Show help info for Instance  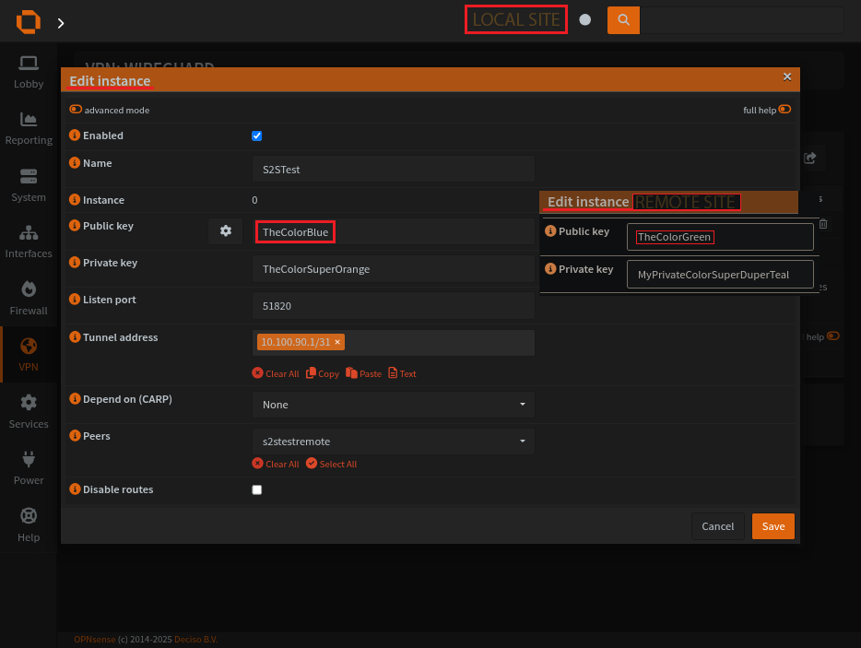pyautogui.click(x=75, y=199)
